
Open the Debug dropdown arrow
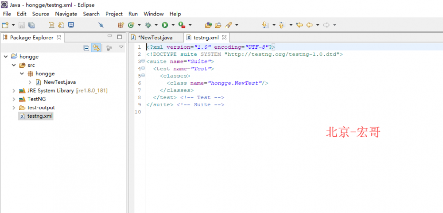tap(156, 25)
